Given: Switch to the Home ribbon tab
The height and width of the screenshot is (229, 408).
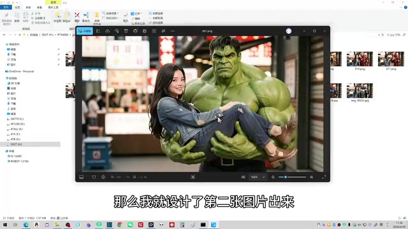Looking at the screenshot, I should (x=17, y=7).
